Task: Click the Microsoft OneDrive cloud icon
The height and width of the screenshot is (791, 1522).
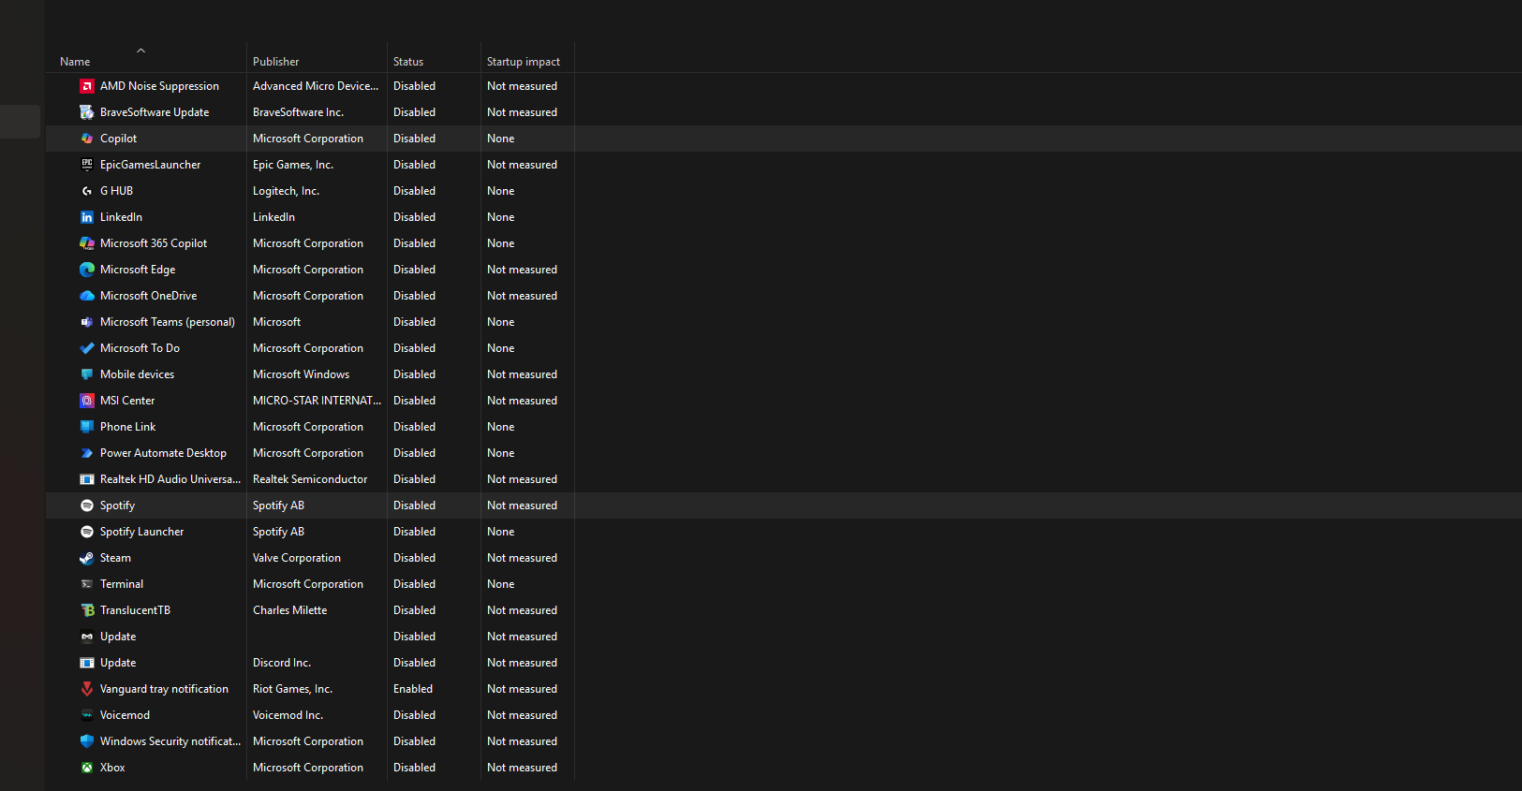Action: [87, 296]
